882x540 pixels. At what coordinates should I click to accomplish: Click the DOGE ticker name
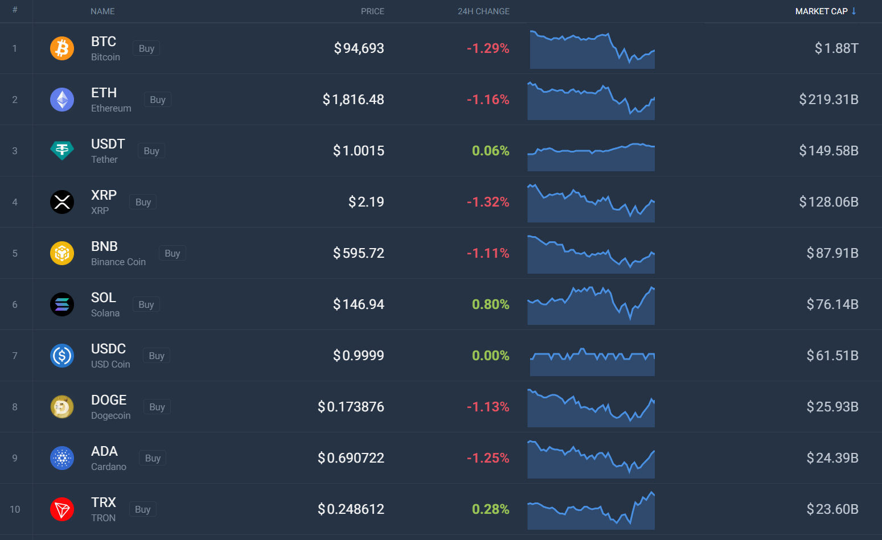(x=109, y=400)
